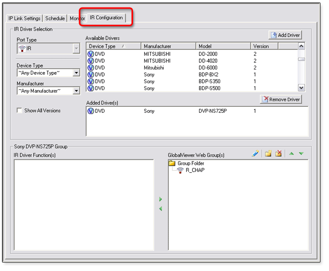Screen dimensions: 329x271
Task: Select the R_CHAP IR item
Action: pyautogui.click(x=194, y=170)
